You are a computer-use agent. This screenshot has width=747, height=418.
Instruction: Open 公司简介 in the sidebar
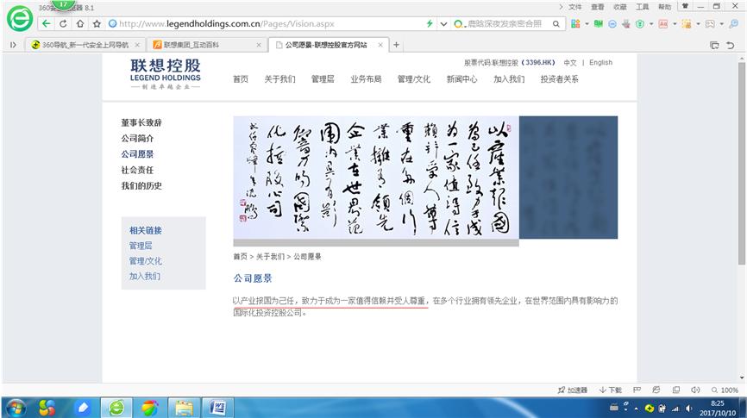click(x=137, y=138)
